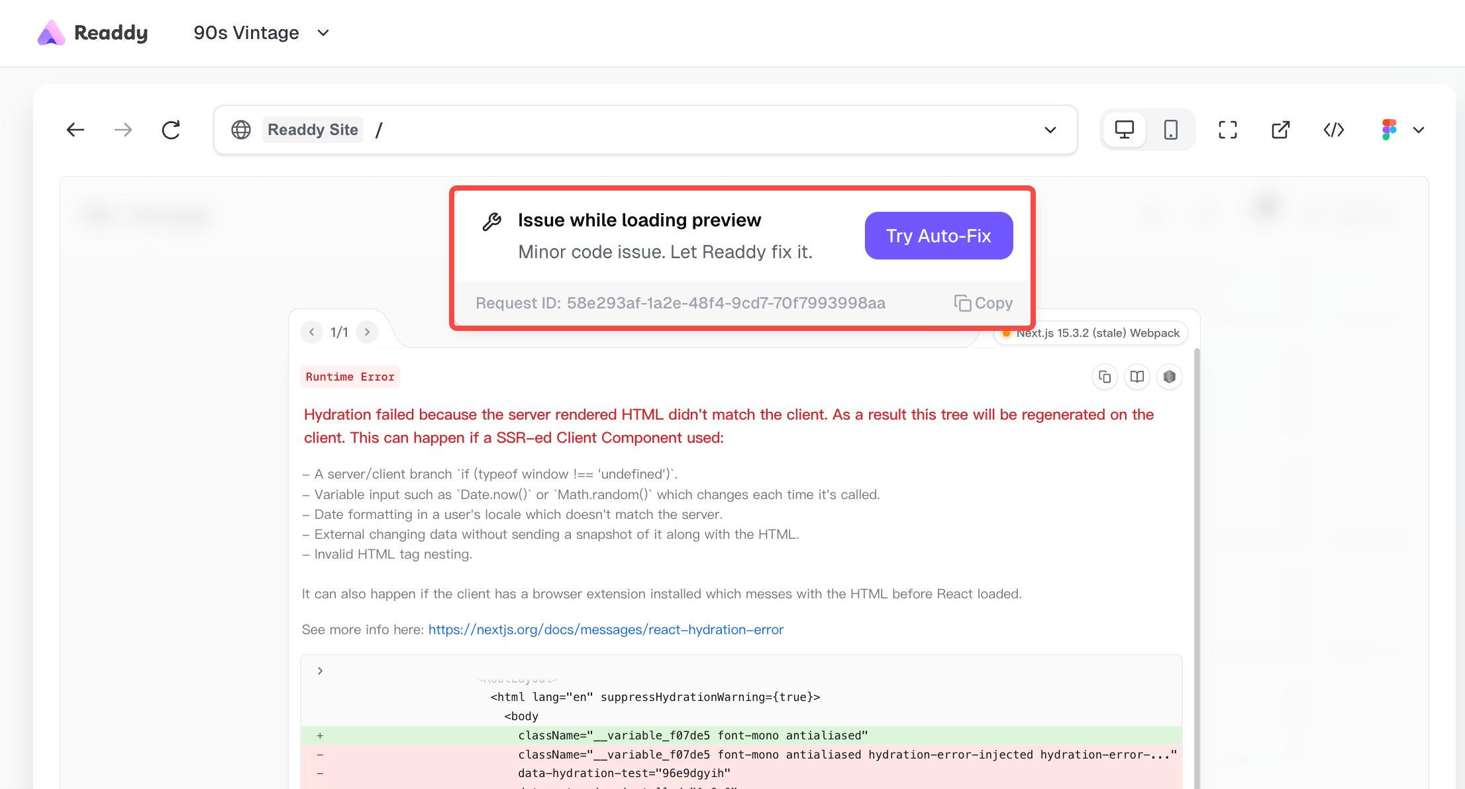Expand the collapsed code diff chevron
The height and width of the screenshot is (789, 1465).
[320, 671]
